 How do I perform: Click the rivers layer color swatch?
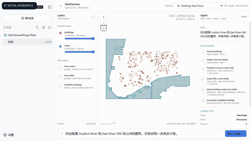[x=60, y=46]
